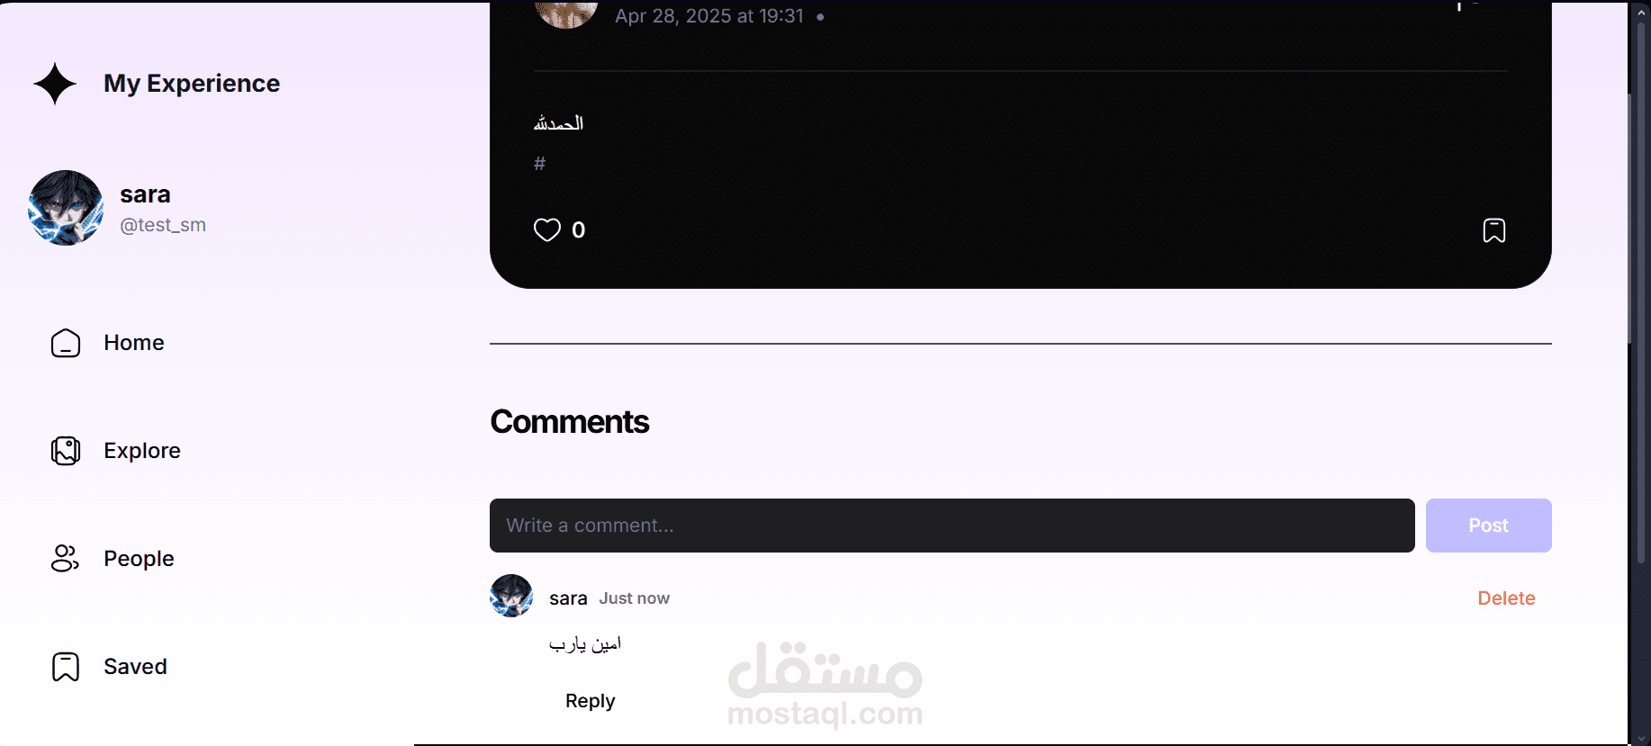
Task: Go to the Home menu label
Action: pos(134,343)
